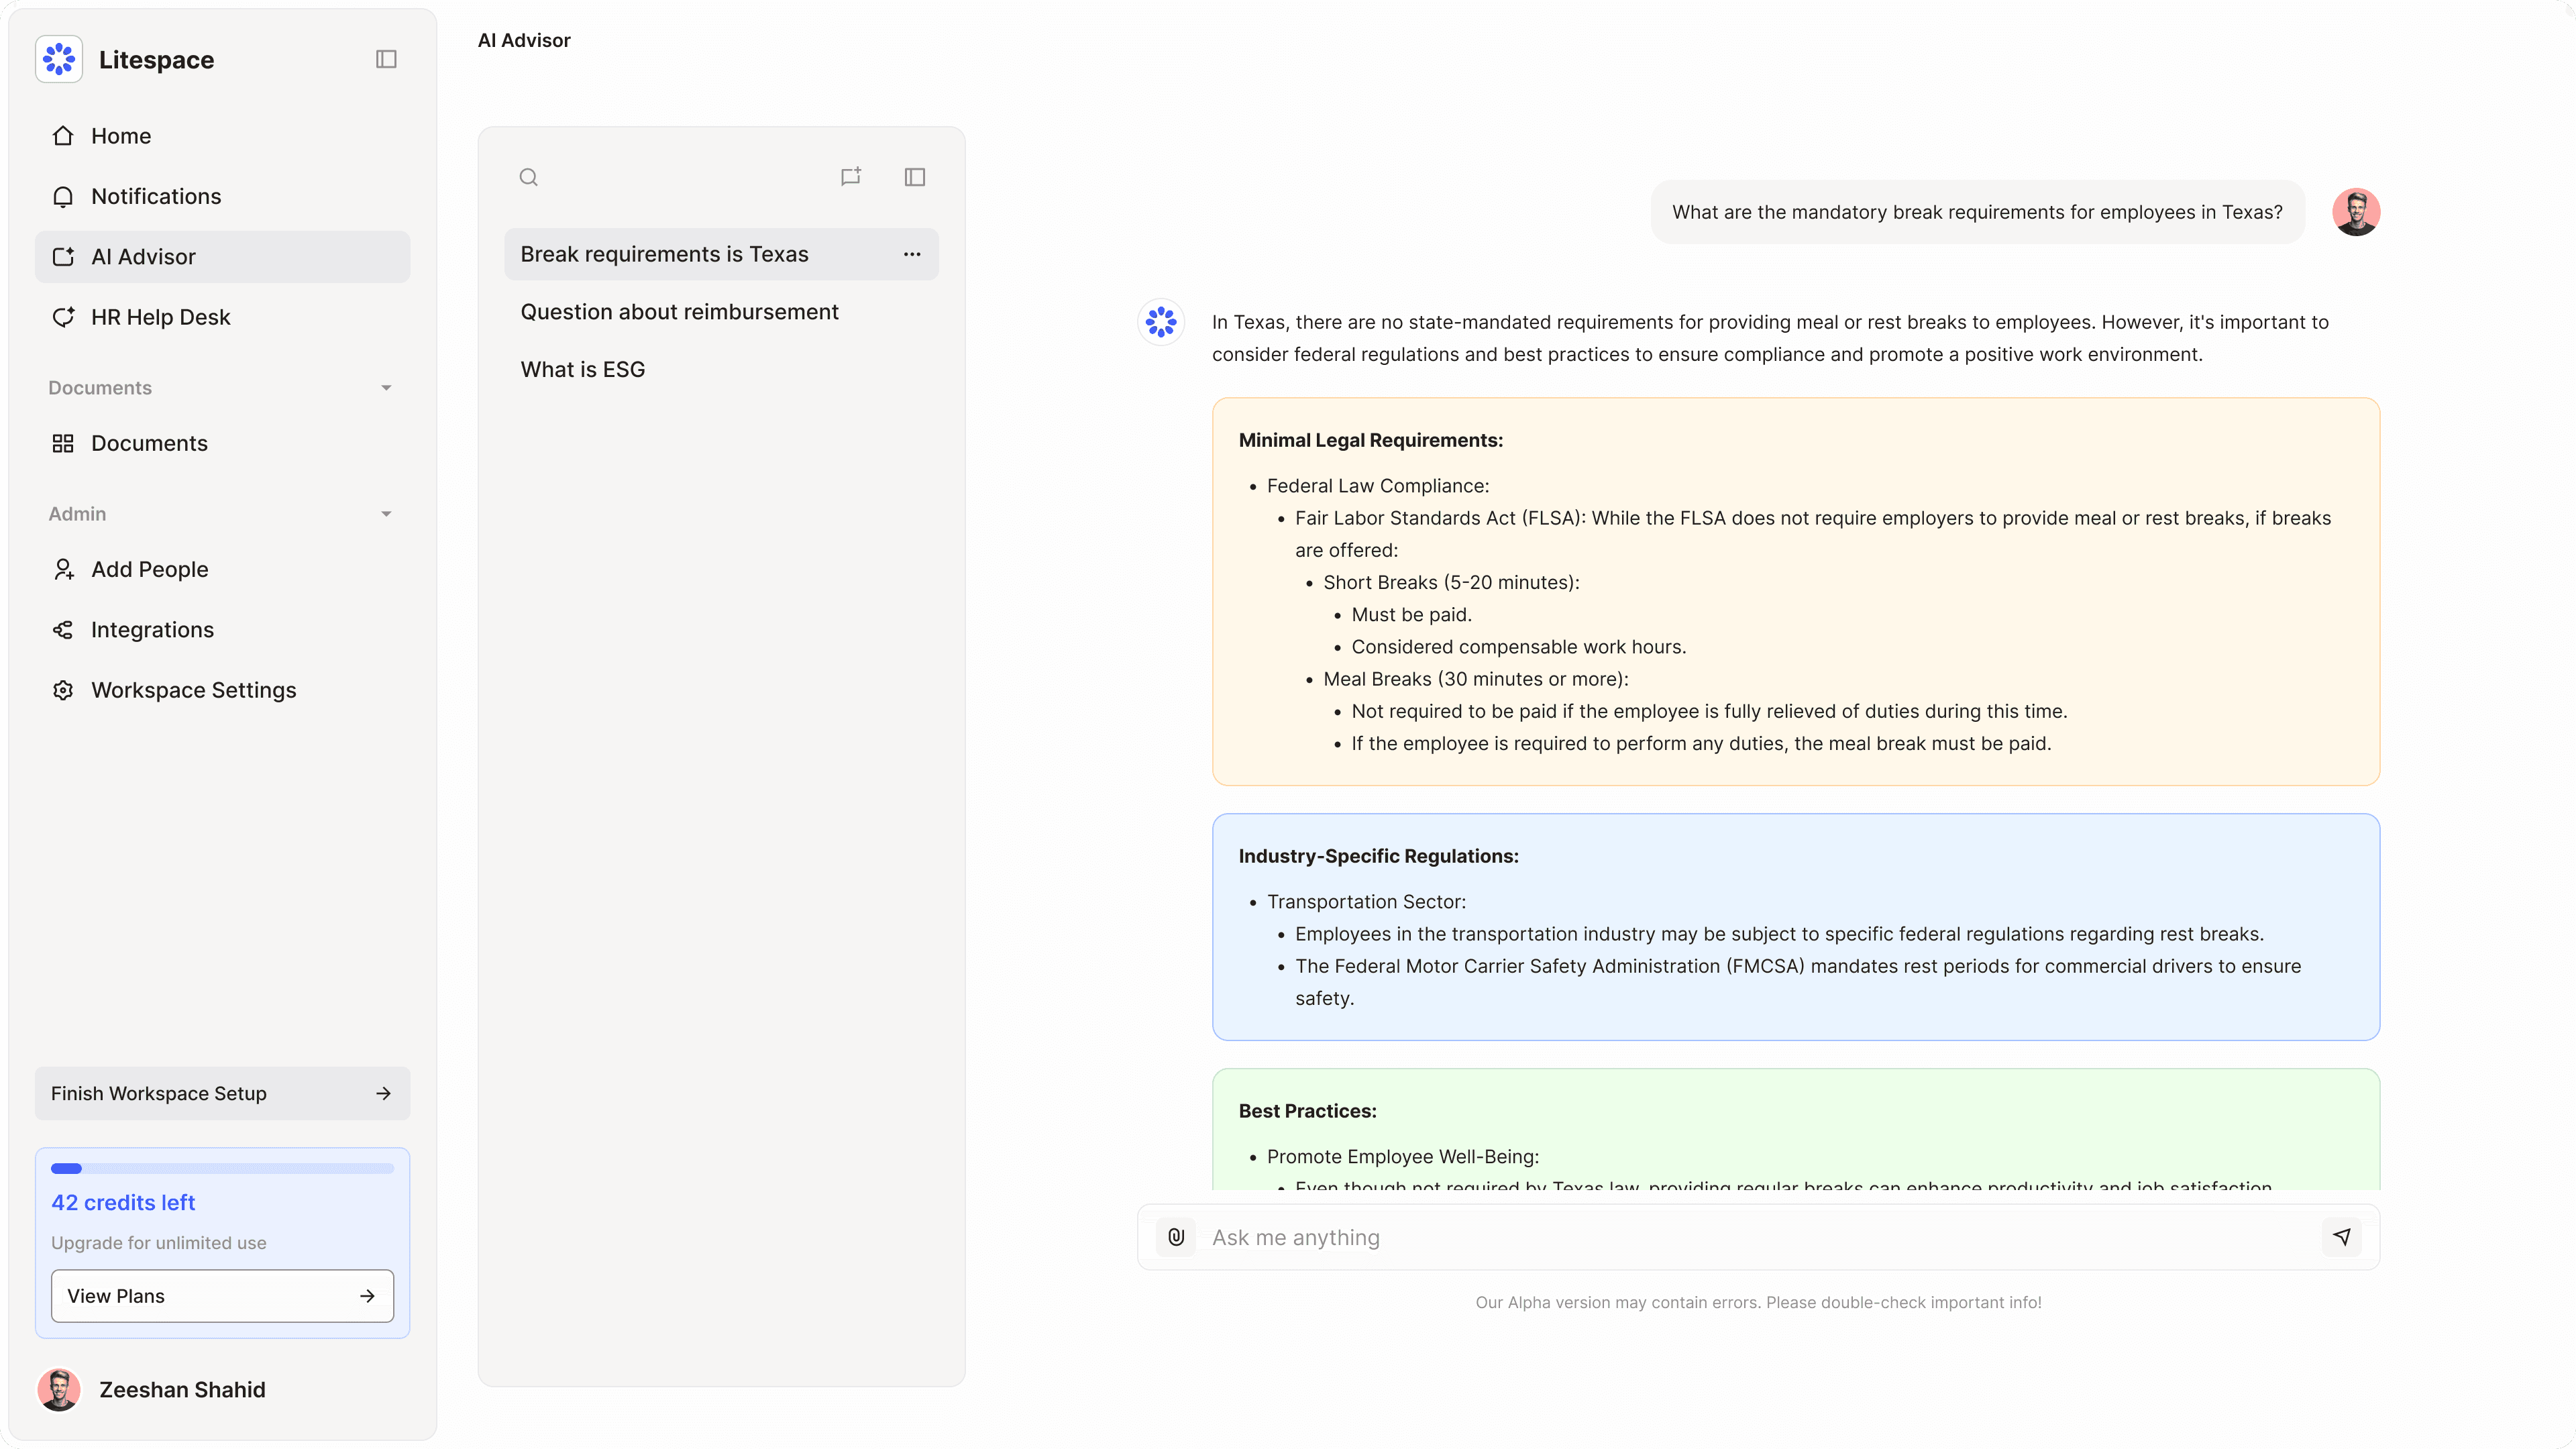This screenshot has width=2576, height=1449.
Task: Click Finish Workspace Setup
Action: click(x=222, y=1093)
